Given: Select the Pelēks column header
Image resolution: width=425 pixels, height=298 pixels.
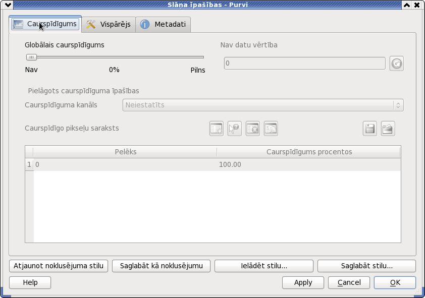Looking at the screenshot, I should 125,152.
